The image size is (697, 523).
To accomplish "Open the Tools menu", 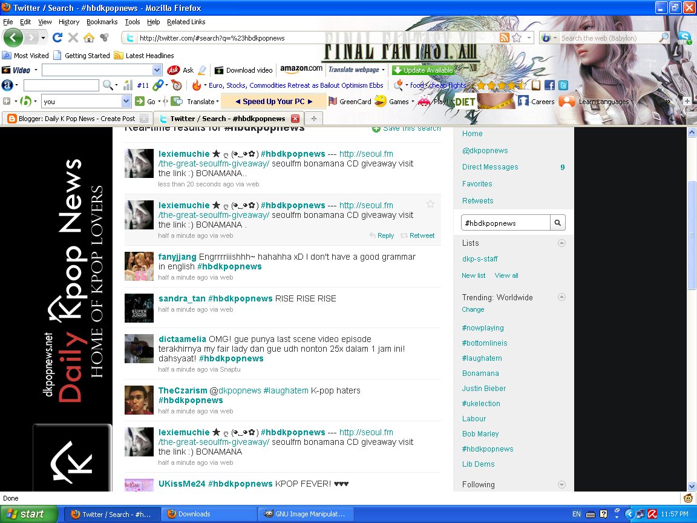I will coord(132,22).
